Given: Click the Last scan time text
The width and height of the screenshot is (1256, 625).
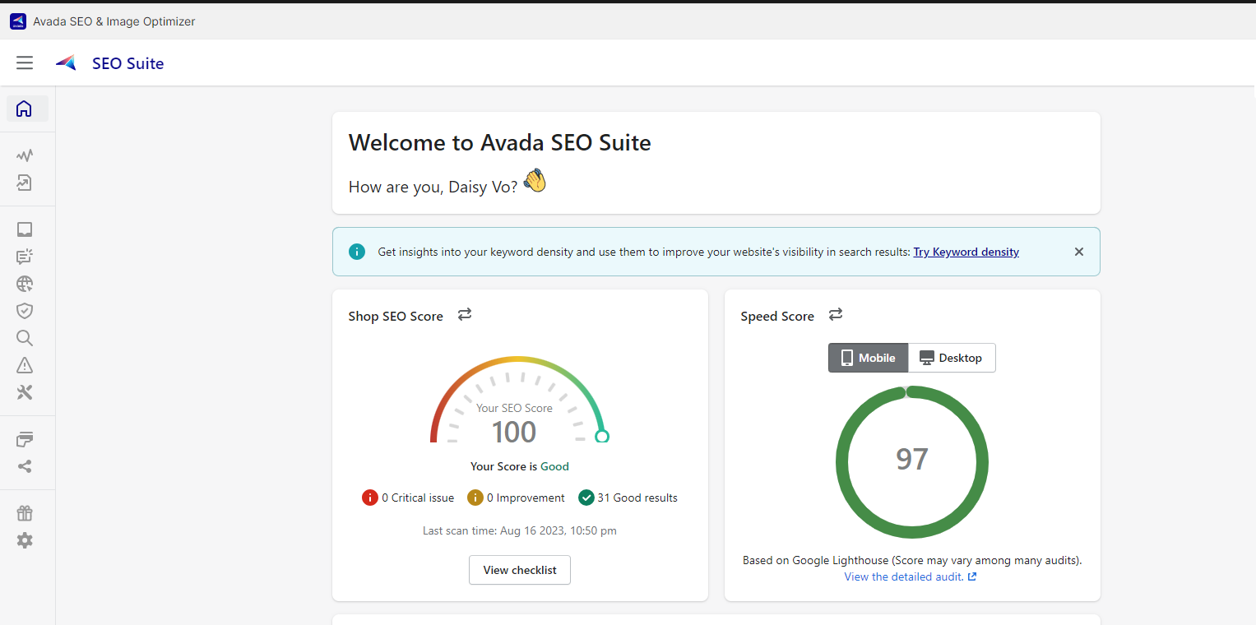Looking at the screenshot, I should [520, 530].
